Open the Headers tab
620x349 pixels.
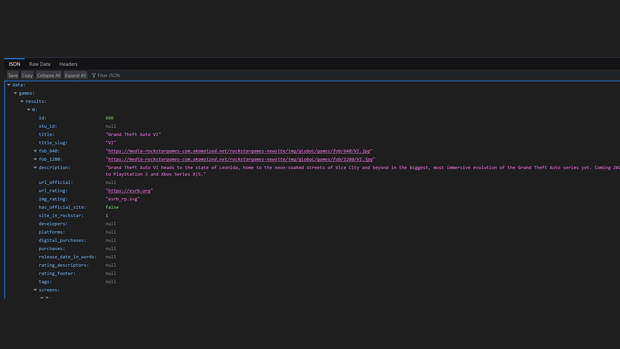point(68,64)
